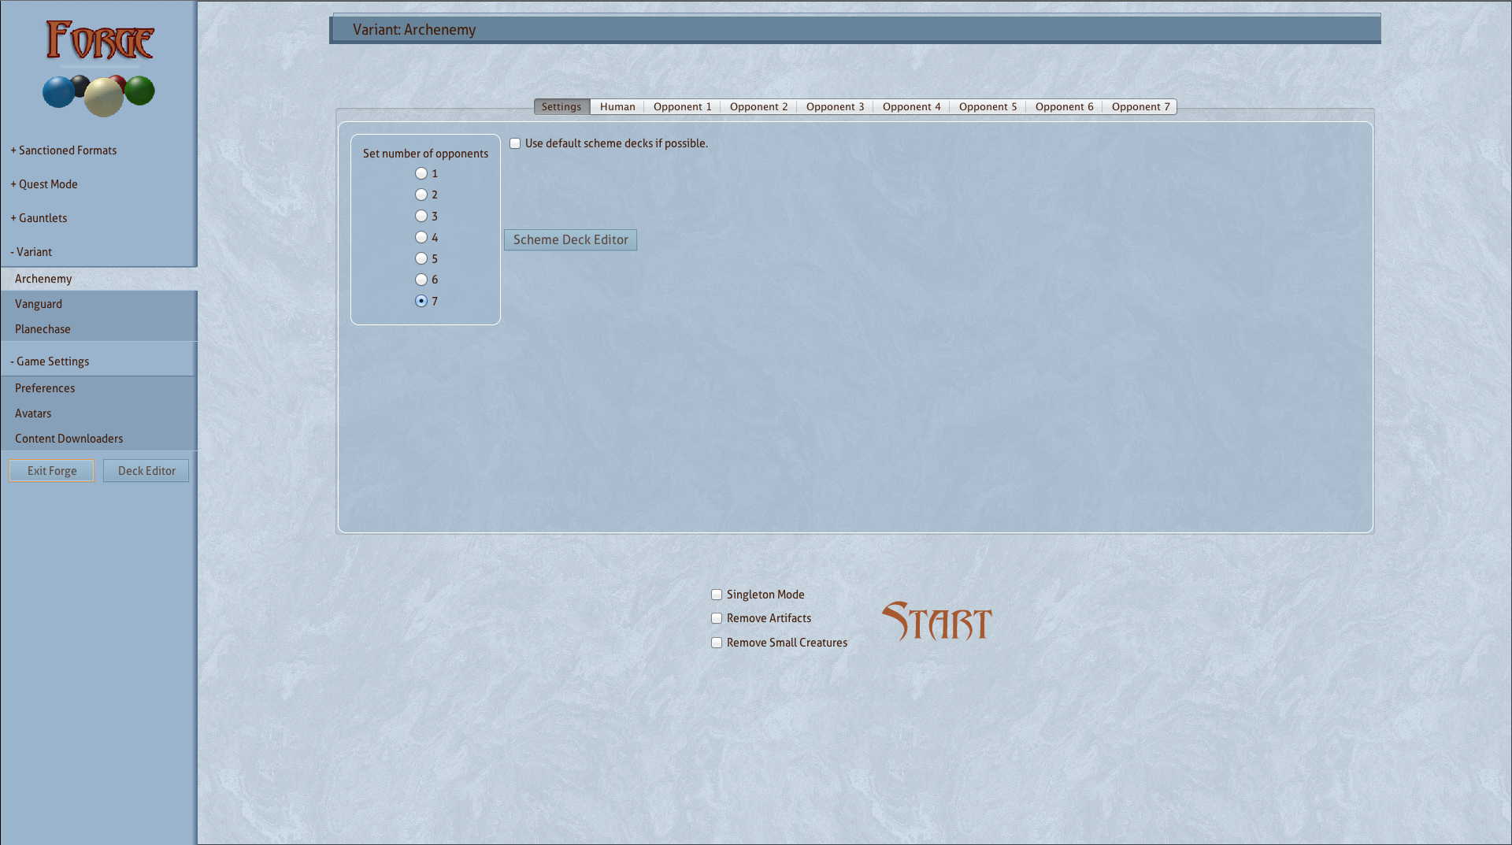The image size is (1512, 845).
Task: Click the START graphic to begin the game
Action: 936,621
